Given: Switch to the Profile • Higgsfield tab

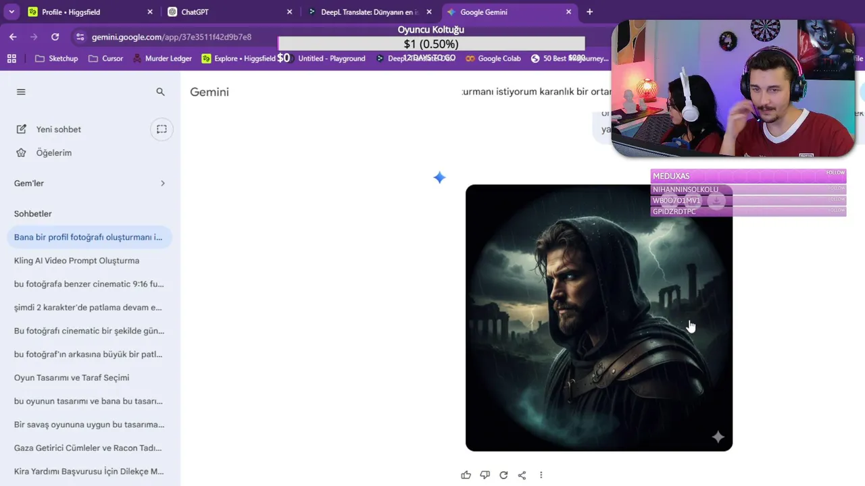Looking at the screenshot, I should [x=91, y=12].
